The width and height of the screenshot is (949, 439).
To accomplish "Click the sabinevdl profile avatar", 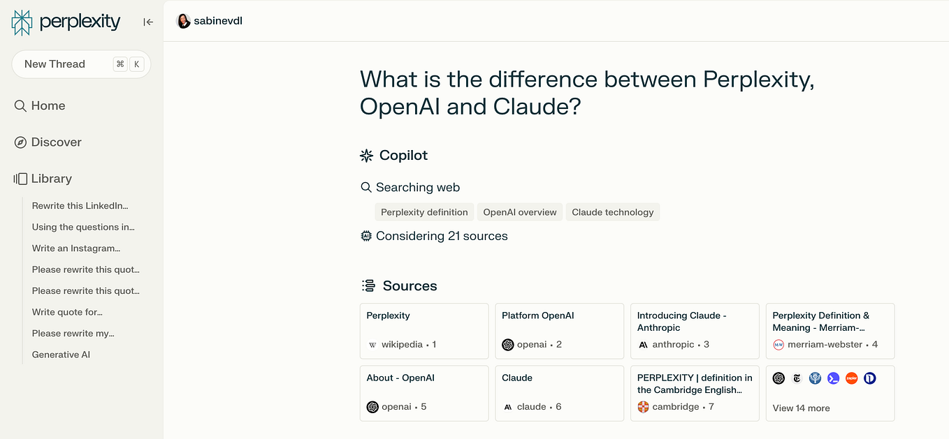I will coord(183,20).
